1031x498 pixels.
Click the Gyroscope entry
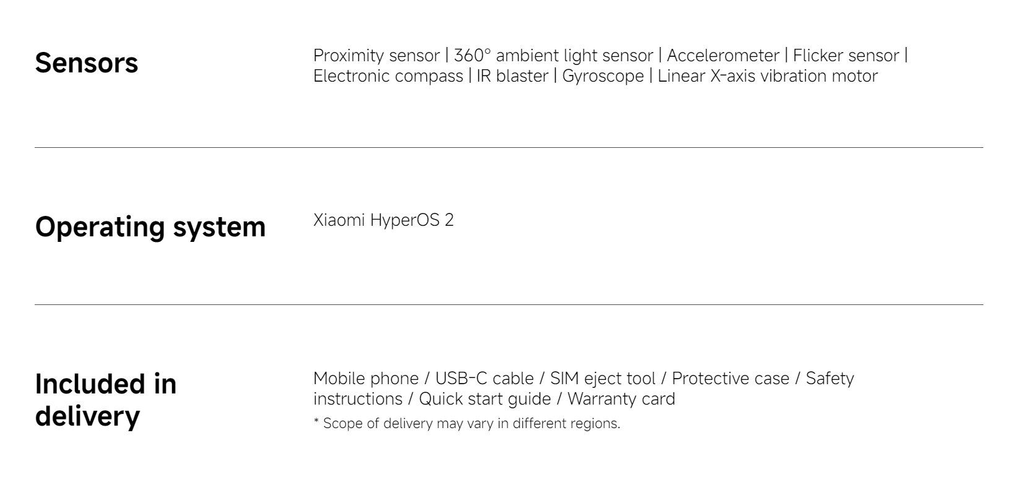(x=603, y=76)
